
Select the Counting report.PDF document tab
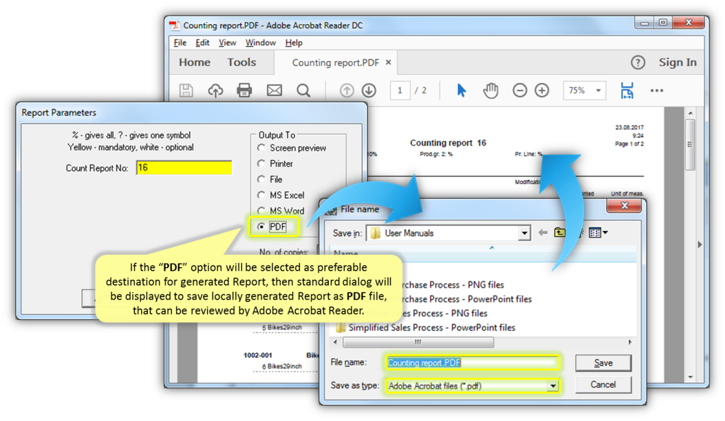[x=336, y=62]
